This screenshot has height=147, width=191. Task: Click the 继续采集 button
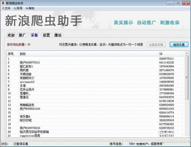click(x=179, y=45)
